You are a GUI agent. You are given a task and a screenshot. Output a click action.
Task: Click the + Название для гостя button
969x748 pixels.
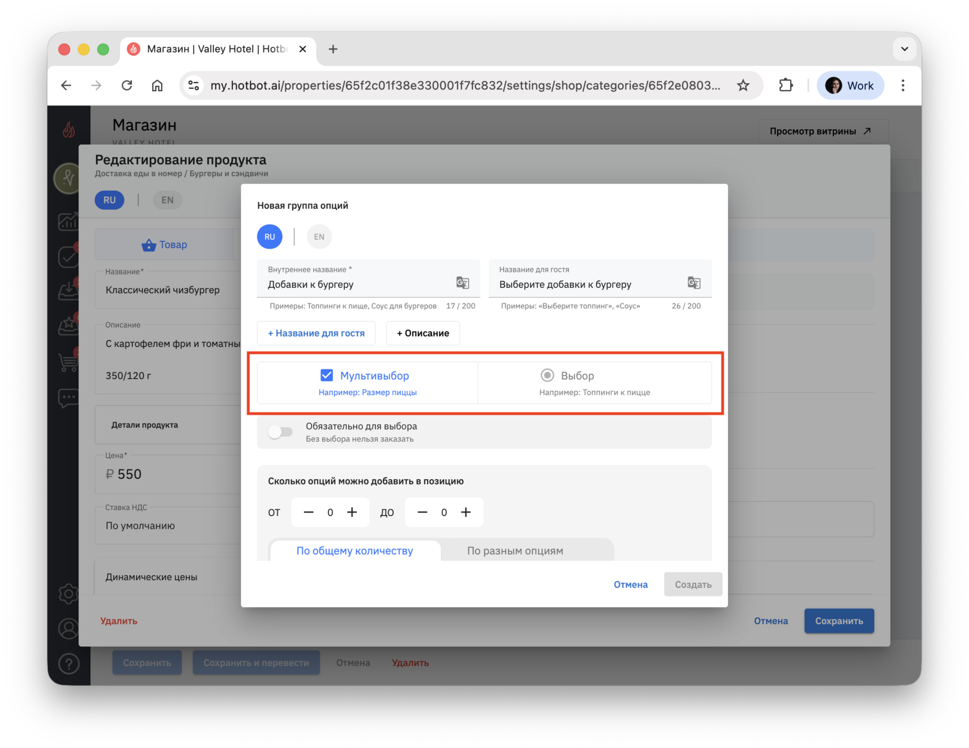pos(316,333)
